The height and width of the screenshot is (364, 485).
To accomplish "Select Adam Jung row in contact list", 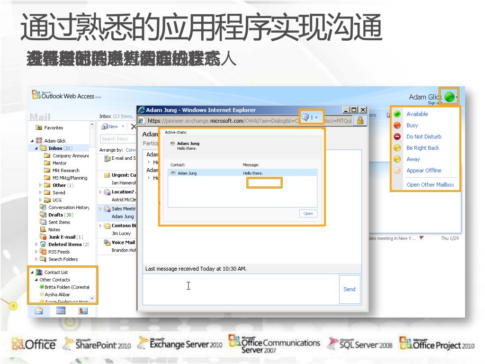I will (x=242, y=173).
